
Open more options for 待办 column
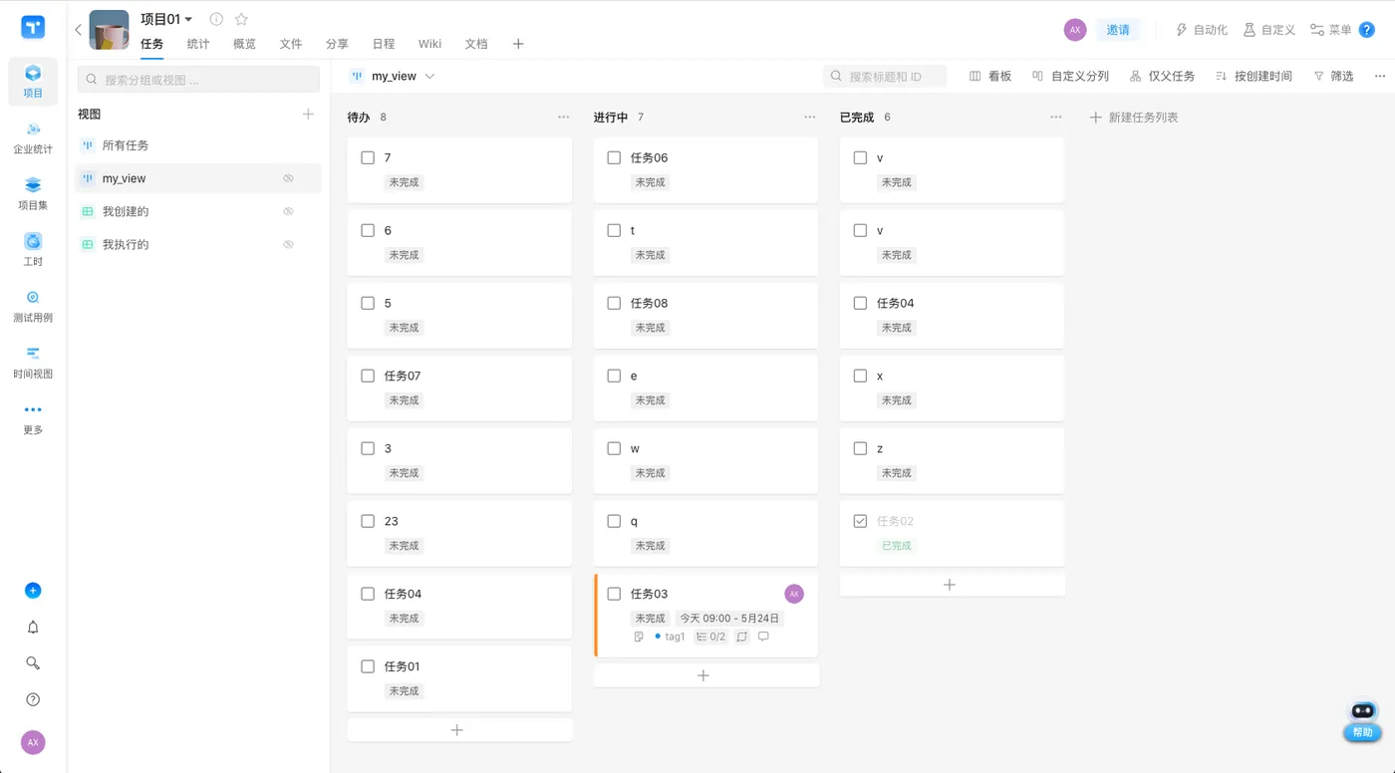pos(563,118)
